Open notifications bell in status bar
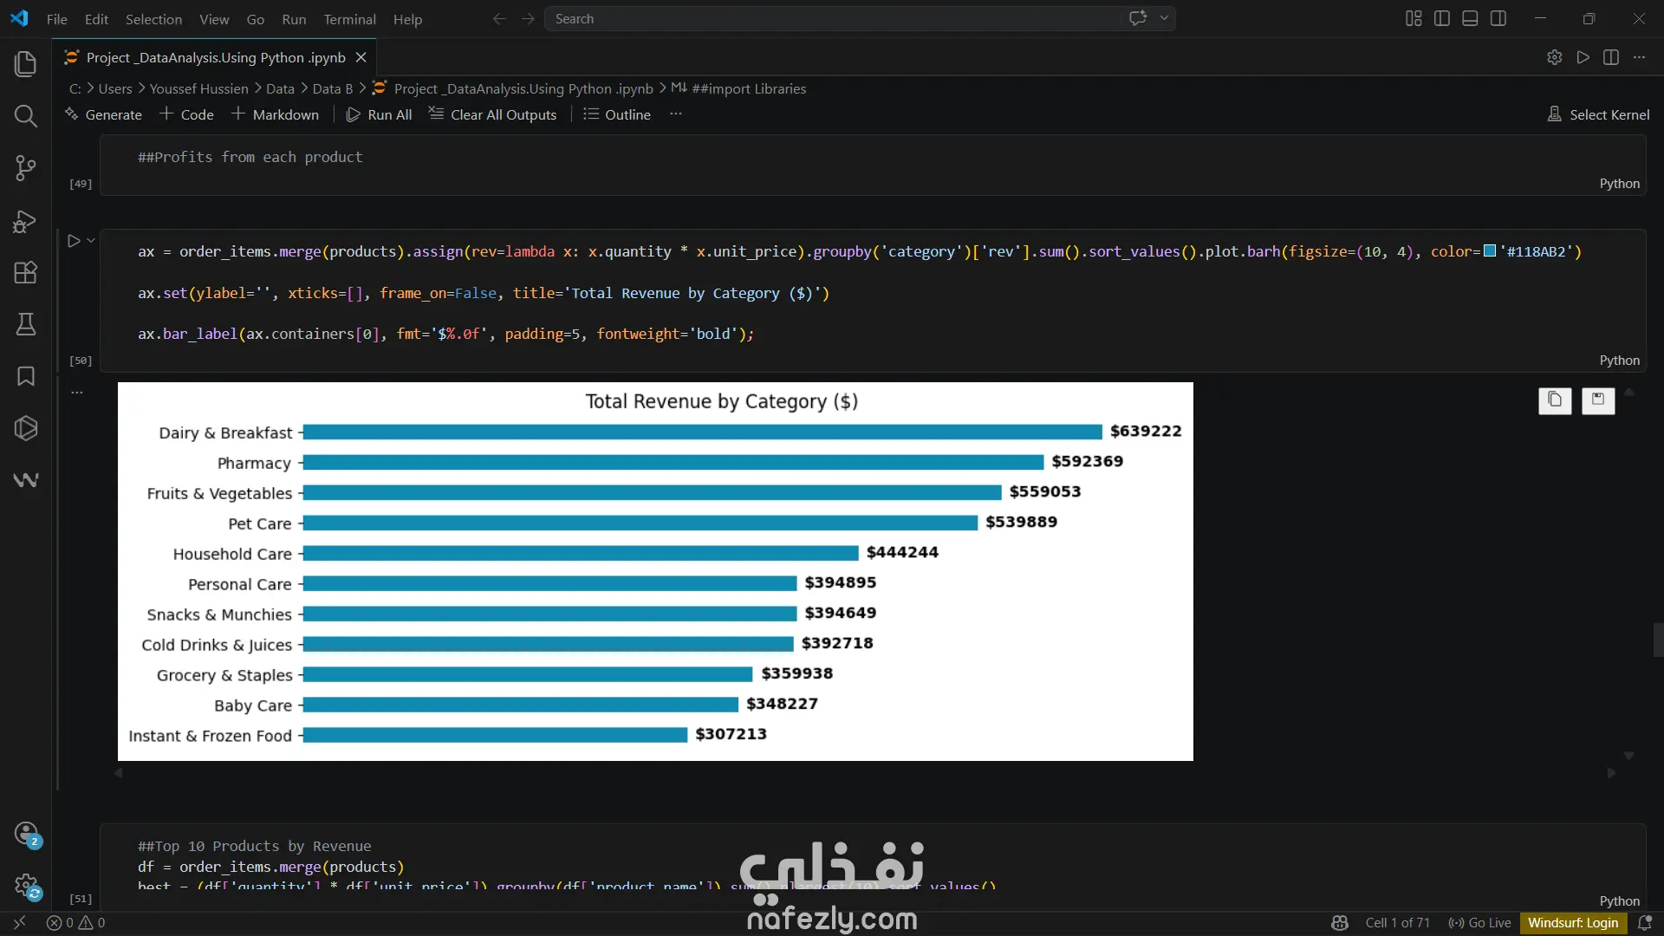 [x=1644, y=923]
